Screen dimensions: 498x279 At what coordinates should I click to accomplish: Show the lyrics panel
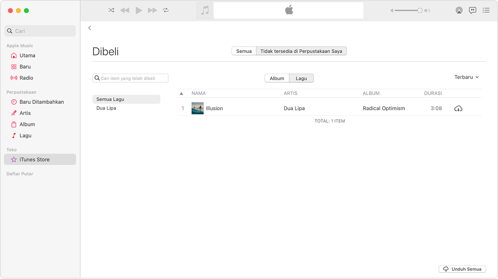point(472,10)
